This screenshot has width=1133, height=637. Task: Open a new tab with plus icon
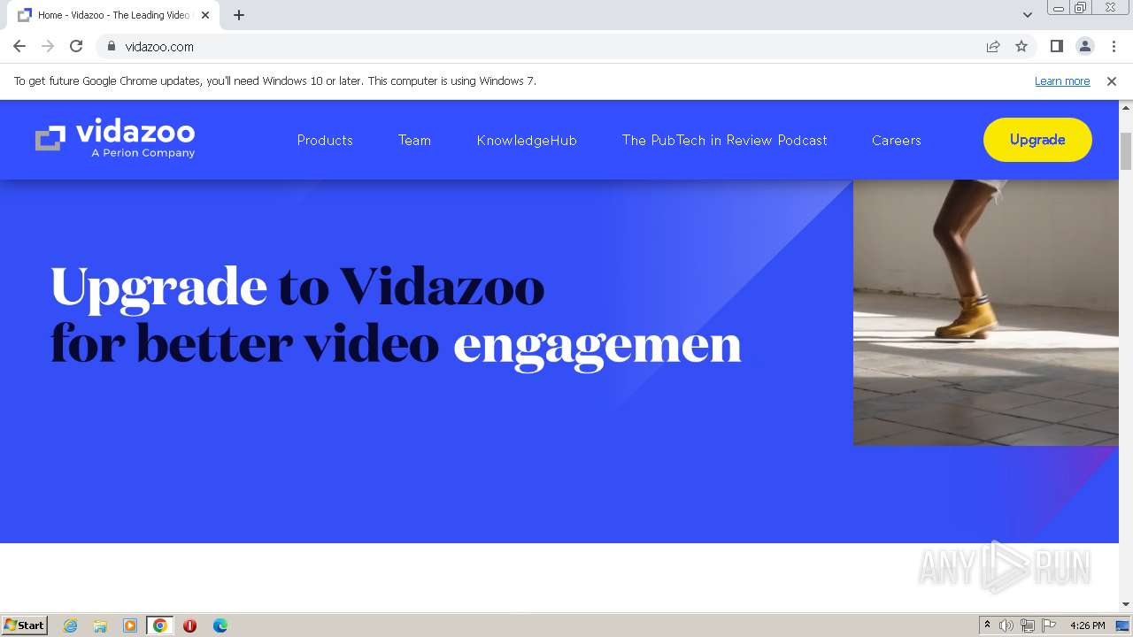click(239, 15)
